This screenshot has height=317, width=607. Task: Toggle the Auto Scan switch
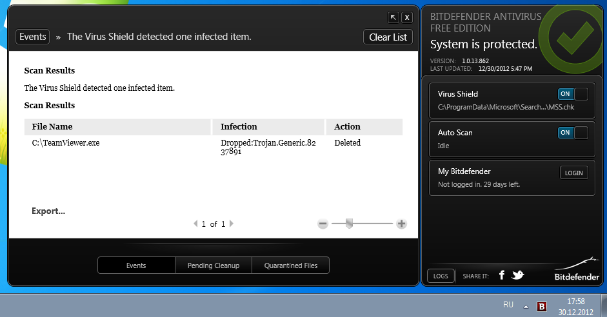[x=573, y=133]
